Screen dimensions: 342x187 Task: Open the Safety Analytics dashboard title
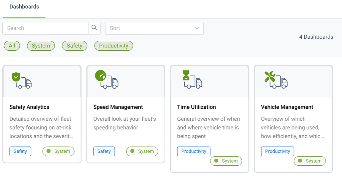pyautogui.click(x=29, y=107)
